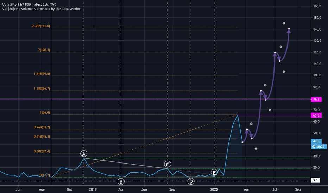
Task: Click the 2(120.3) Fibonacci label
Action: [44, 50]
